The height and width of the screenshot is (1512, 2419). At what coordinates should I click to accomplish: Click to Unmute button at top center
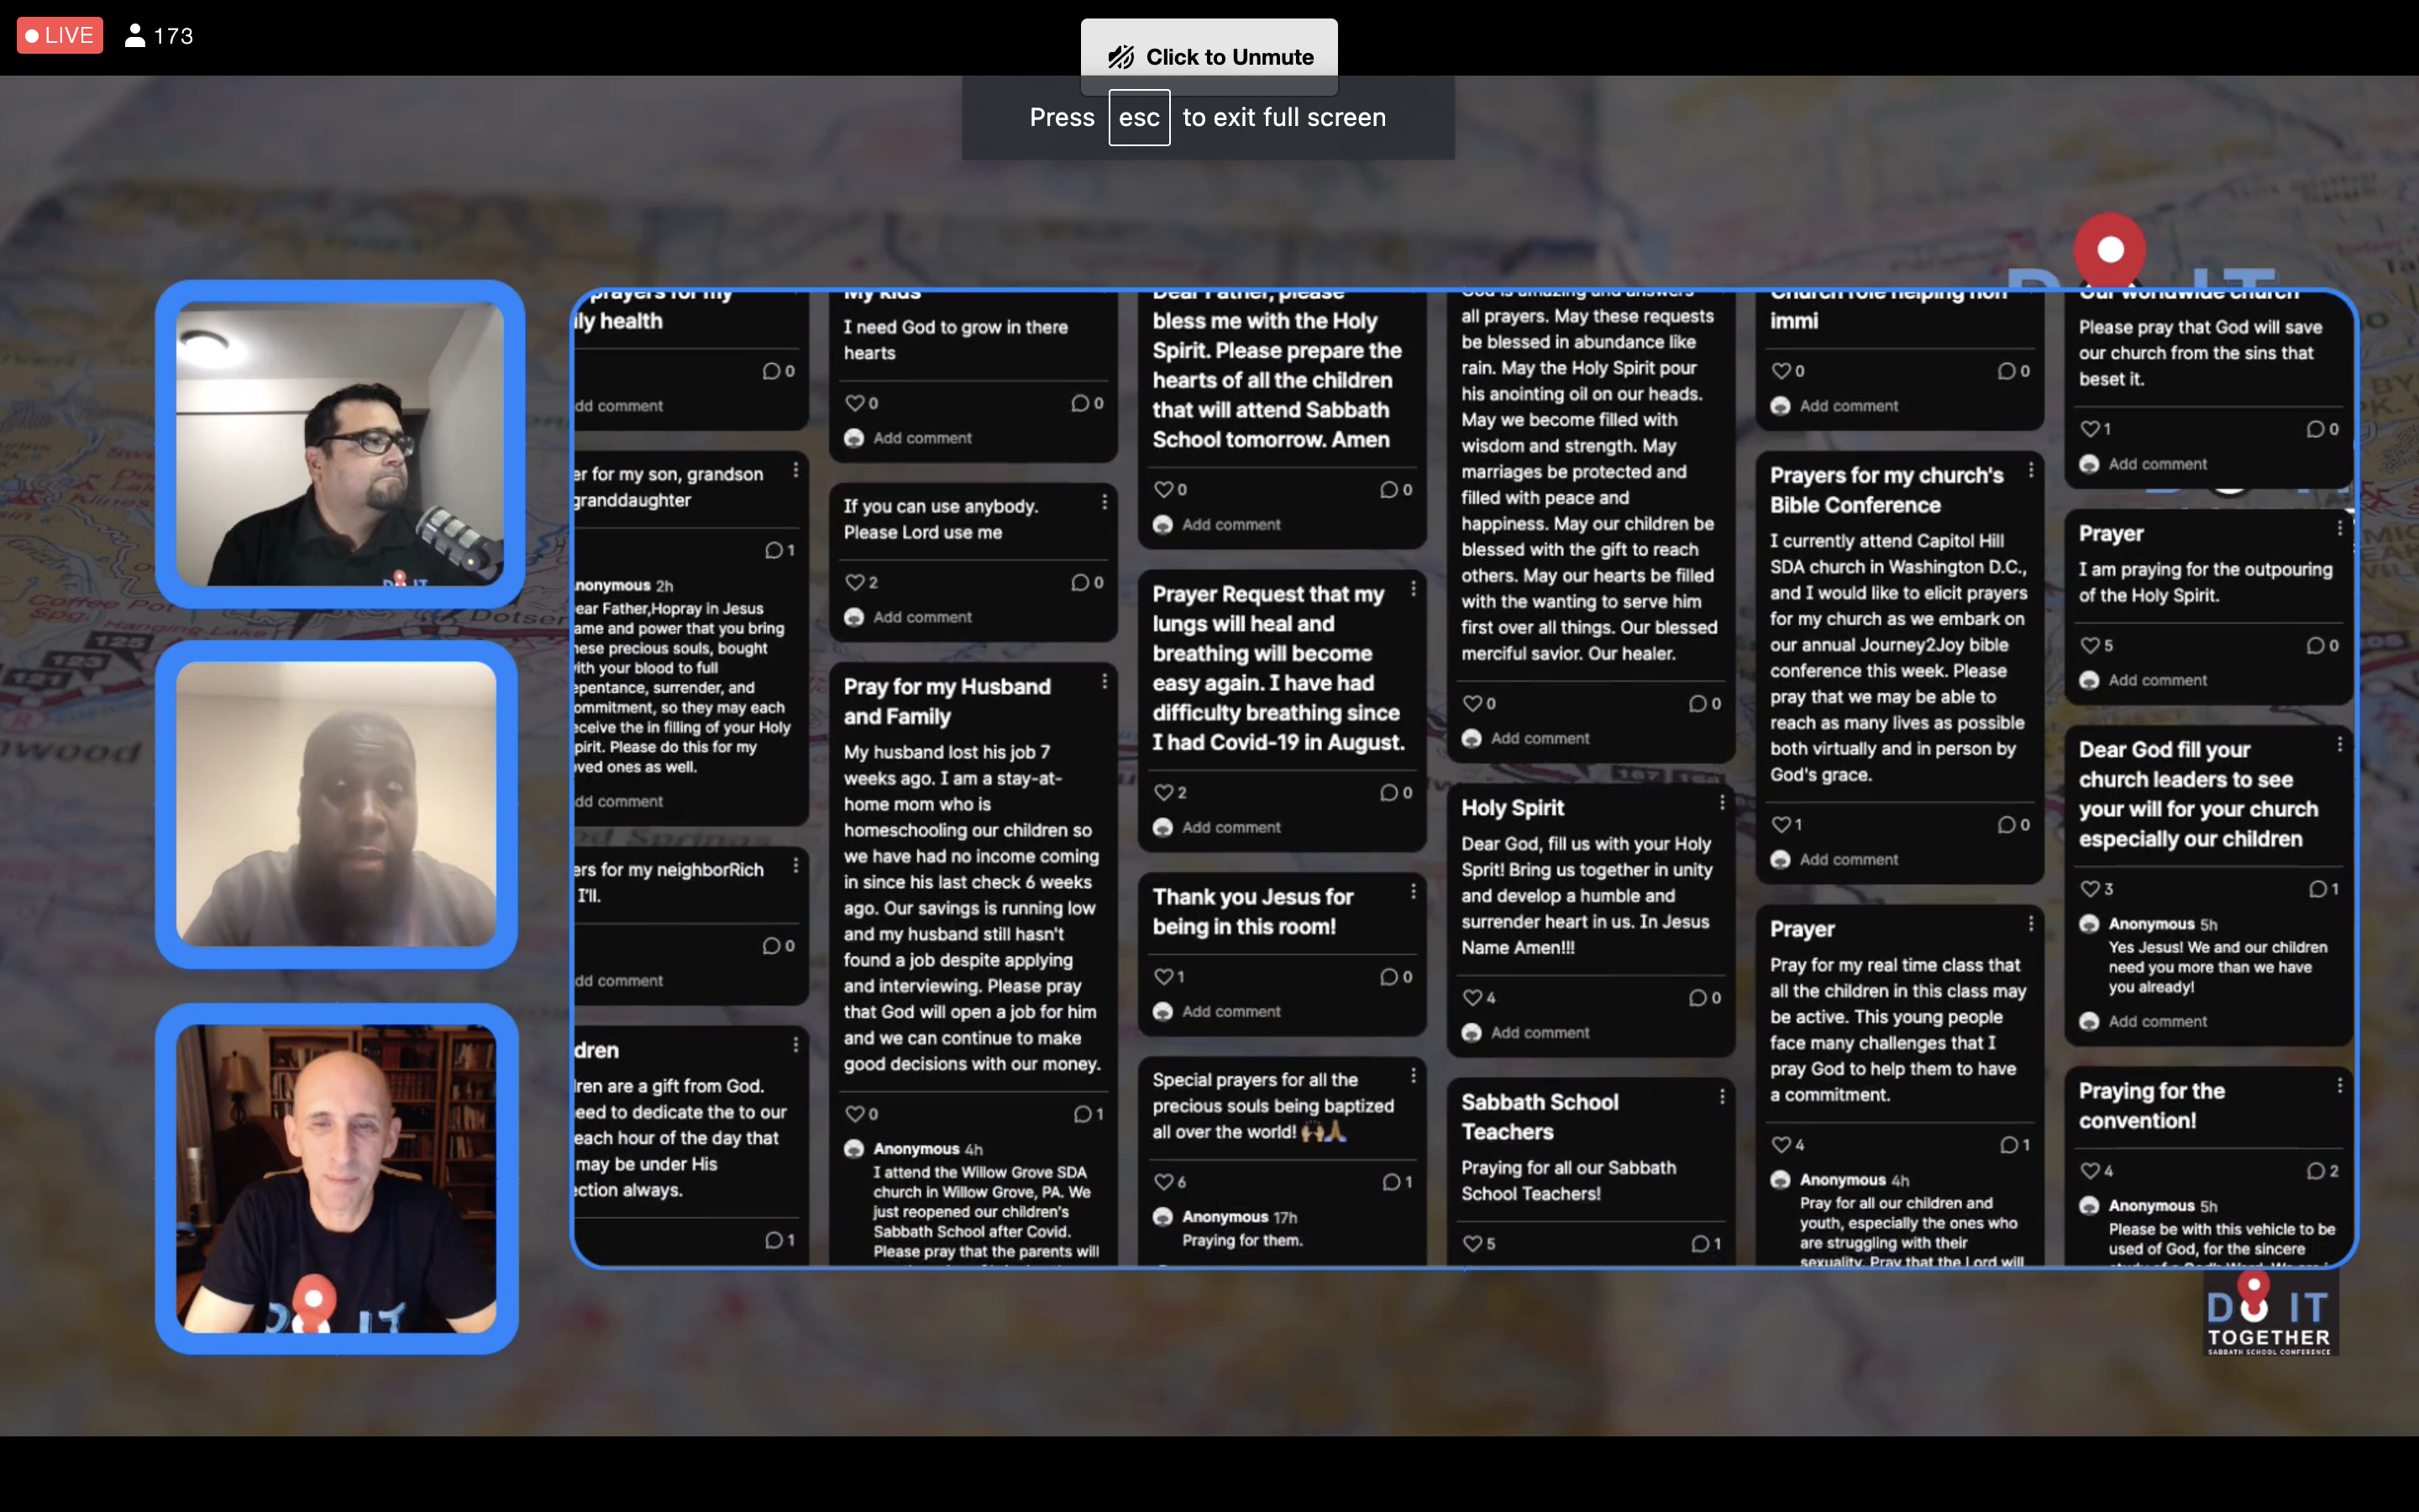1207,55
